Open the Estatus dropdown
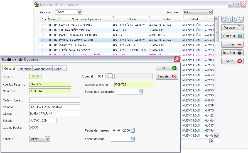 47,139
